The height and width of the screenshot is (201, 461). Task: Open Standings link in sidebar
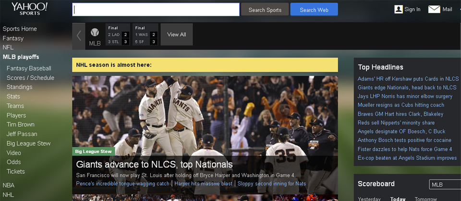19,87
